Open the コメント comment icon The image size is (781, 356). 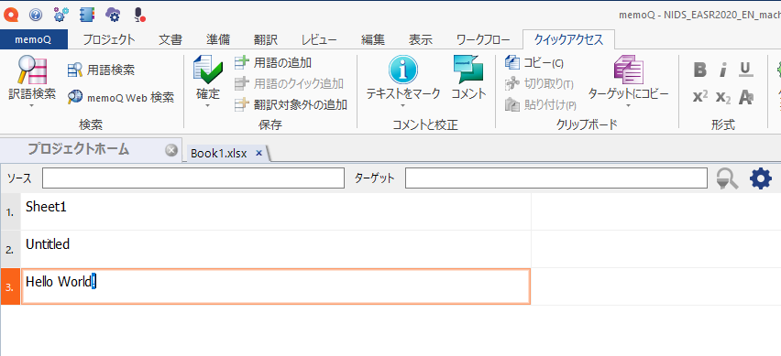coord(468,70)
